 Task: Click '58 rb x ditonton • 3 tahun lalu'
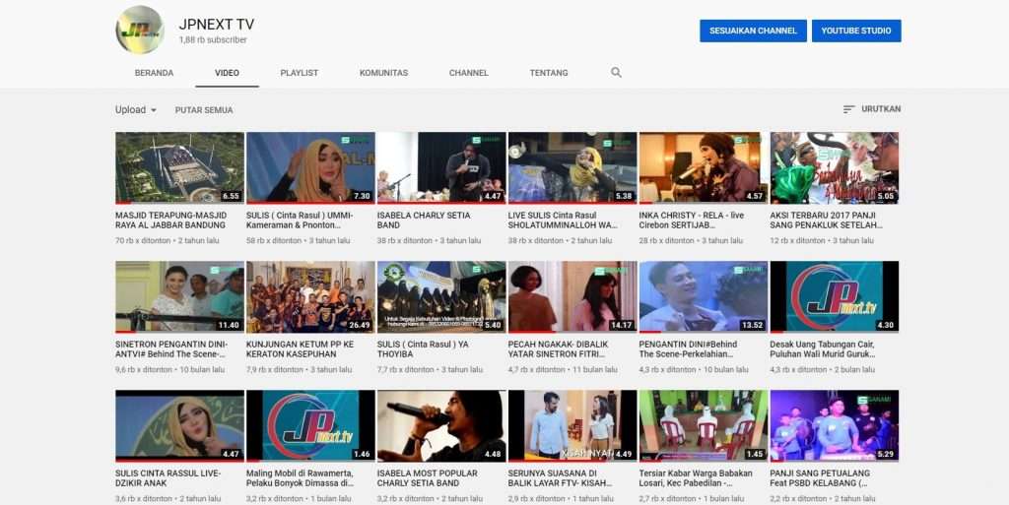[x=298, y=241]
